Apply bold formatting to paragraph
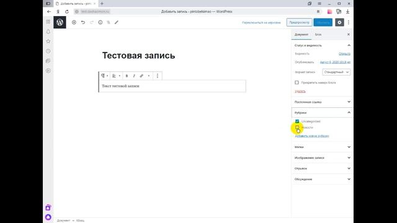The width and height of the screenshot is (397, 223). point(127,76)
